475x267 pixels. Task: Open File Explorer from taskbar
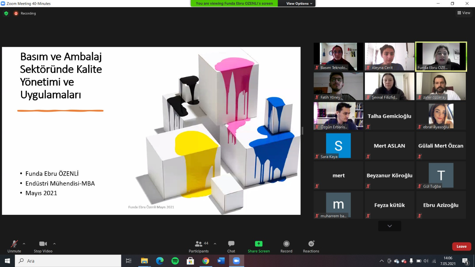coord(144,261)
